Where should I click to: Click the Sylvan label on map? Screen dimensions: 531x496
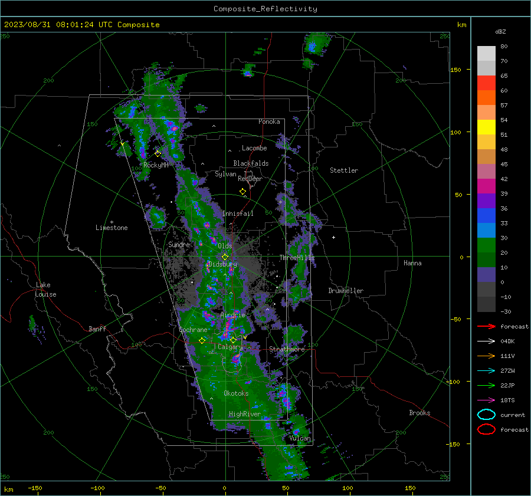coord(225,174)
